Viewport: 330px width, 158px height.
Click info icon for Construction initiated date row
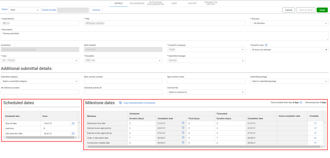coord(183,143)
